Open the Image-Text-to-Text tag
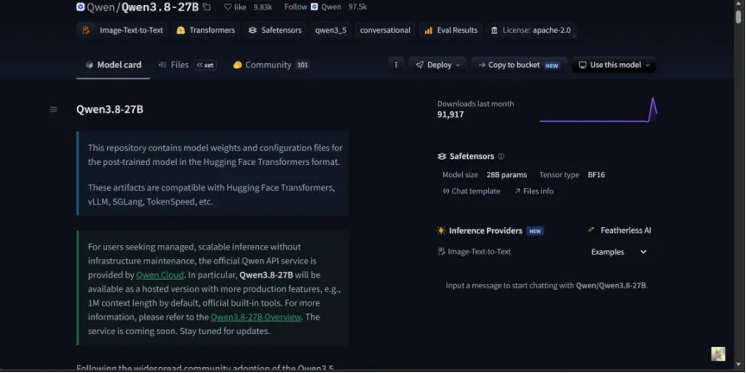The height and width of the screenshot is (373, 746). coord(123,30)
